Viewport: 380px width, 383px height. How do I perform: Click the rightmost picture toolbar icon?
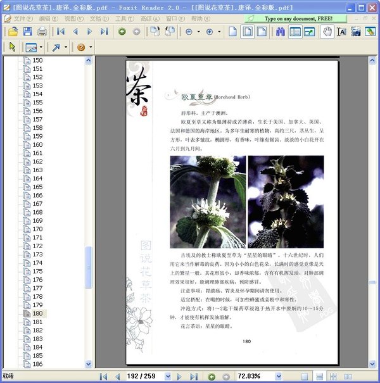pyautogui.click(x=370, y=32)
